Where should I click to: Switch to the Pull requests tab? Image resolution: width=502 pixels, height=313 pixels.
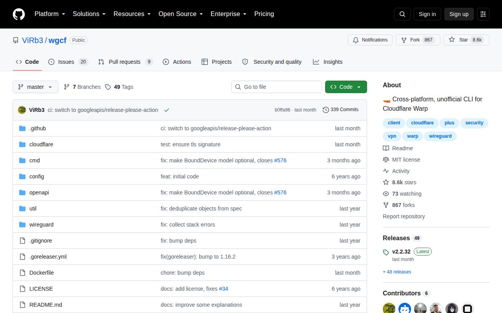coord(125,62)
